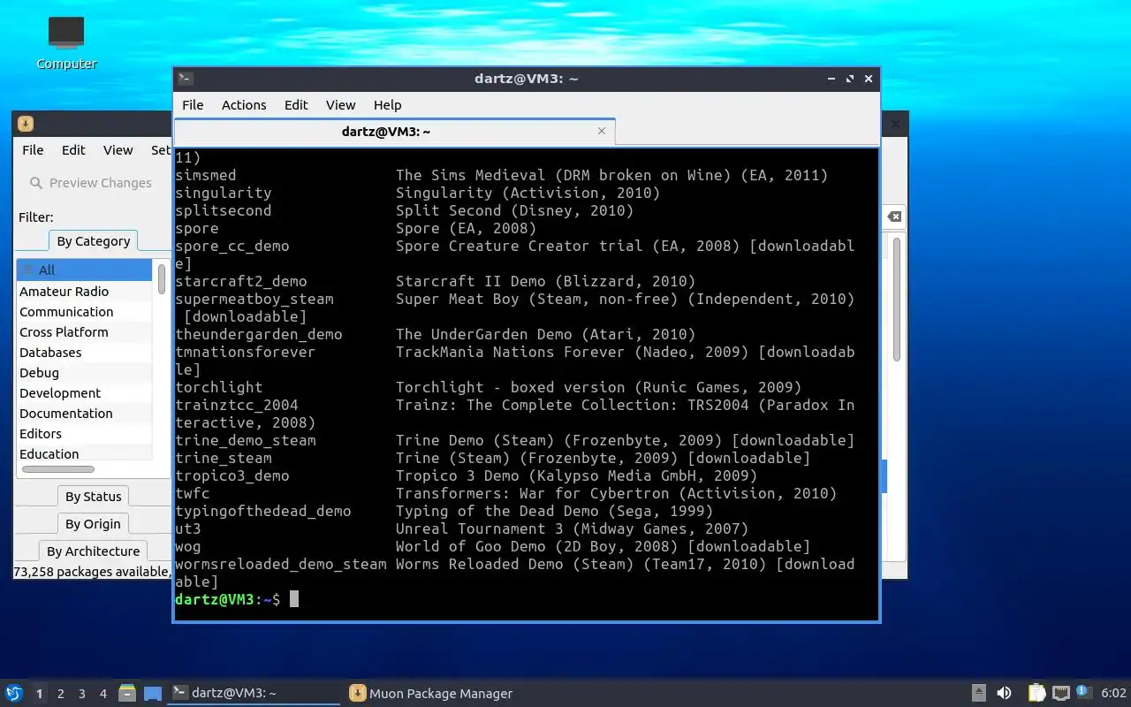Click the show desktop taskbar icon
This screenshot has height=707, width=1131.
pyautogui.click(x=153, y=693)
